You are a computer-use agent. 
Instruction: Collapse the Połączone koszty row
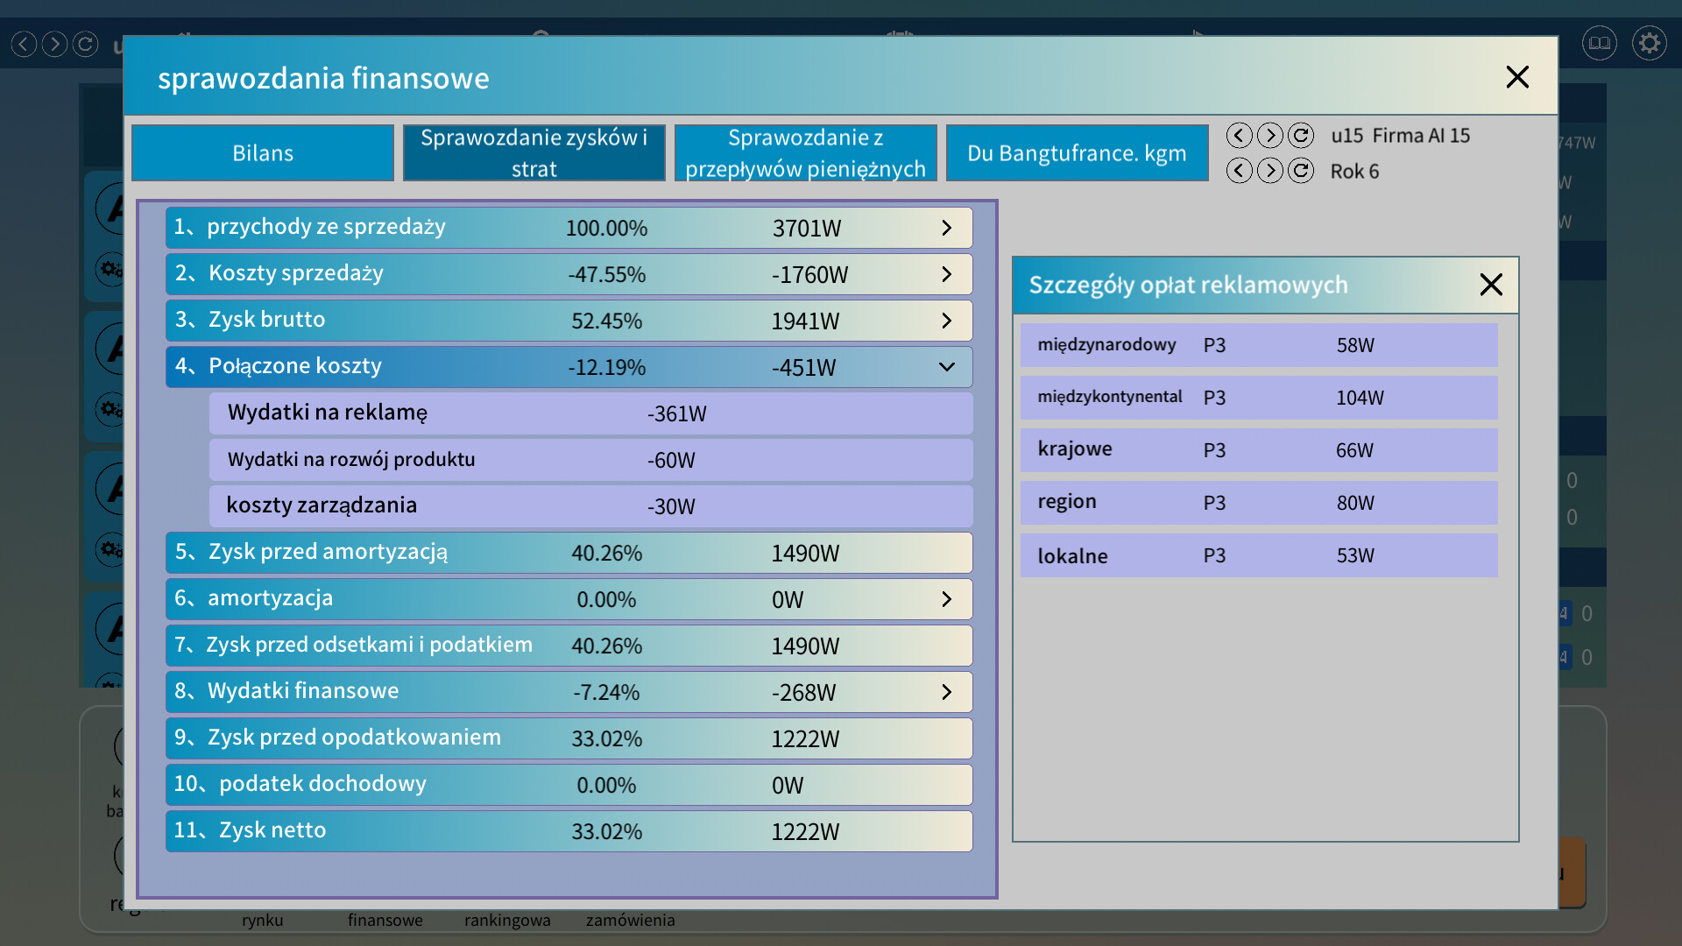tap(946, 367)
